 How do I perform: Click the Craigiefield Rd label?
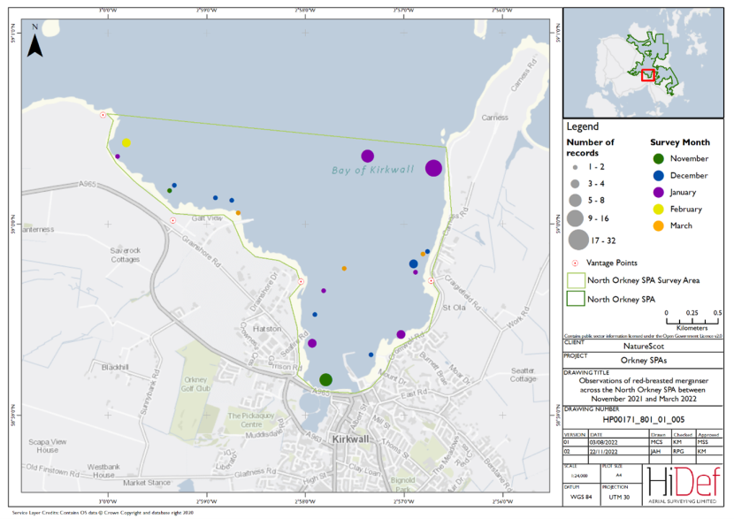[463, 293]
